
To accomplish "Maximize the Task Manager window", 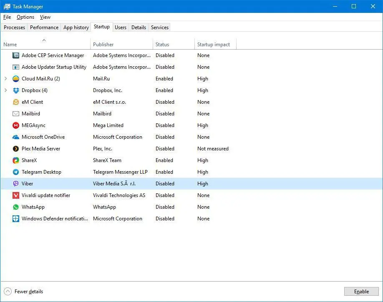I will [354, 6].
